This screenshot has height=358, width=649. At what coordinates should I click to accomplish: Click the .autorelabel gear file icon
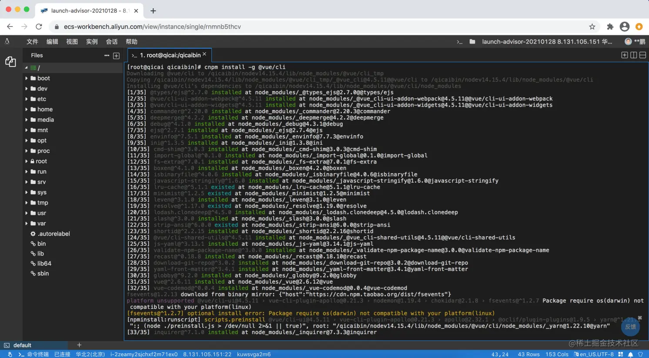[x=33, y=234]
